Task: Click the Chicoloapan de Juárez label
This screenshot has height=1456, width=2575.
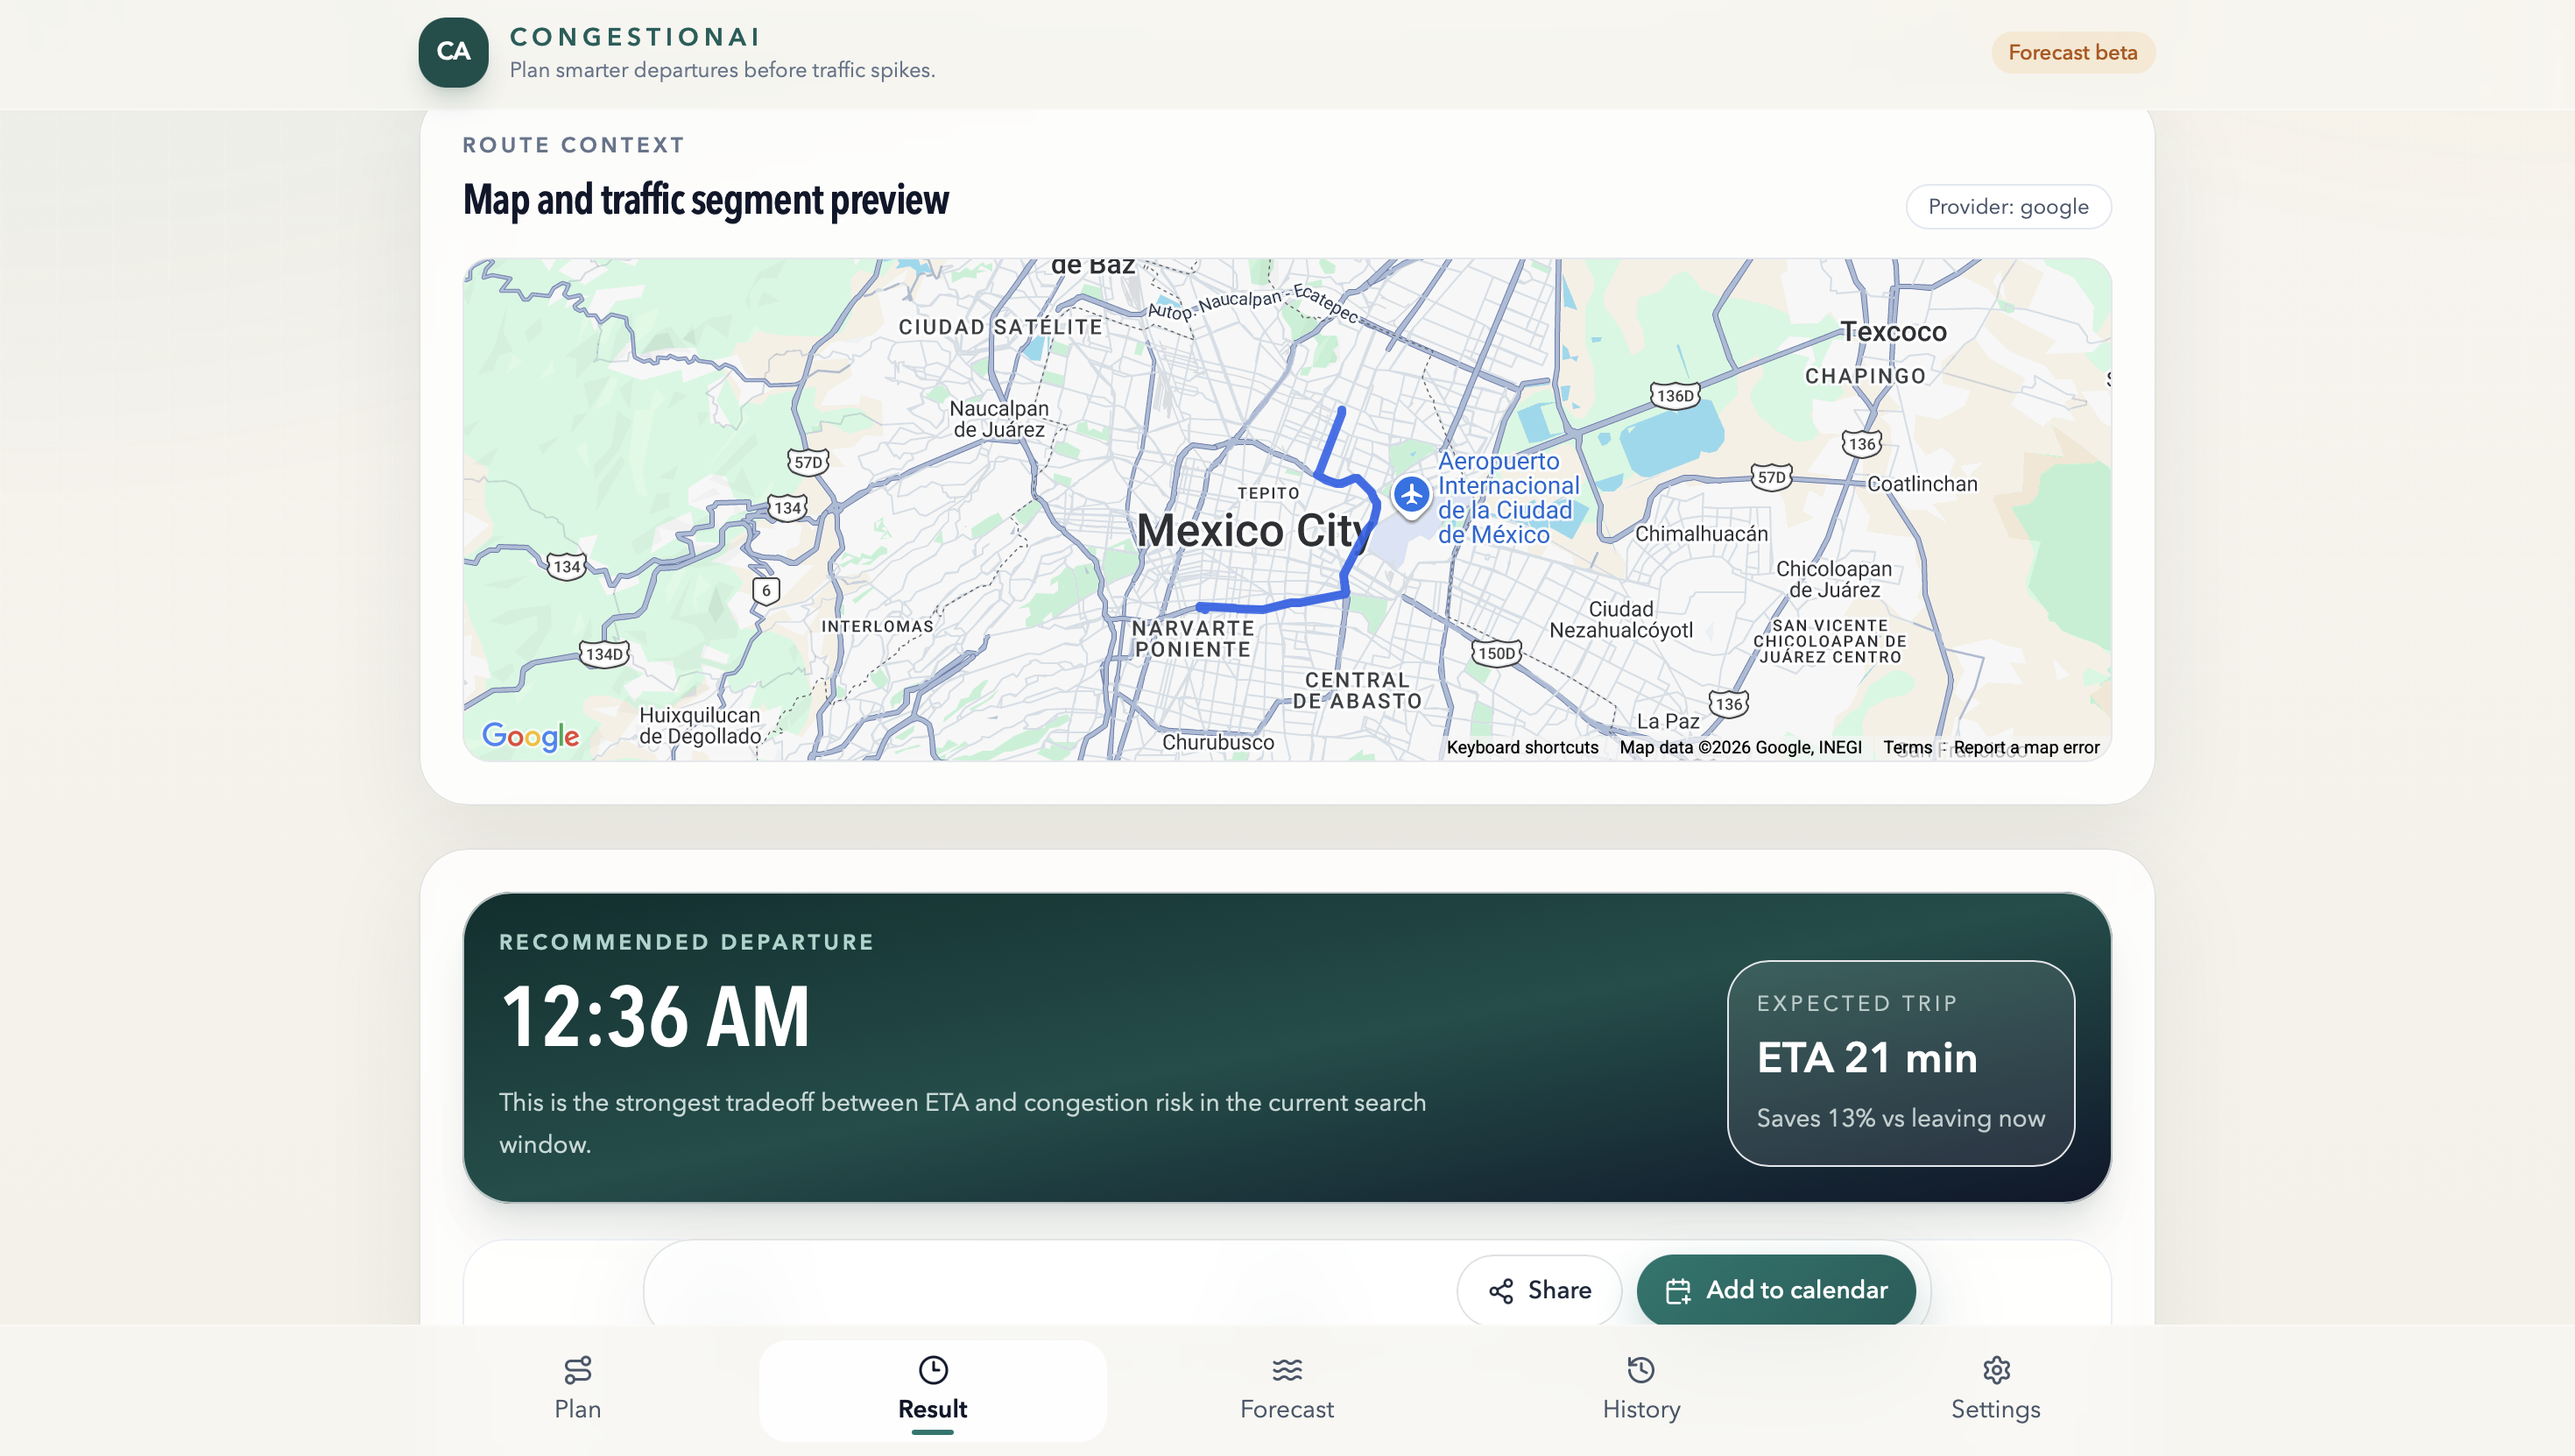Action: (x=1833, y=579)
